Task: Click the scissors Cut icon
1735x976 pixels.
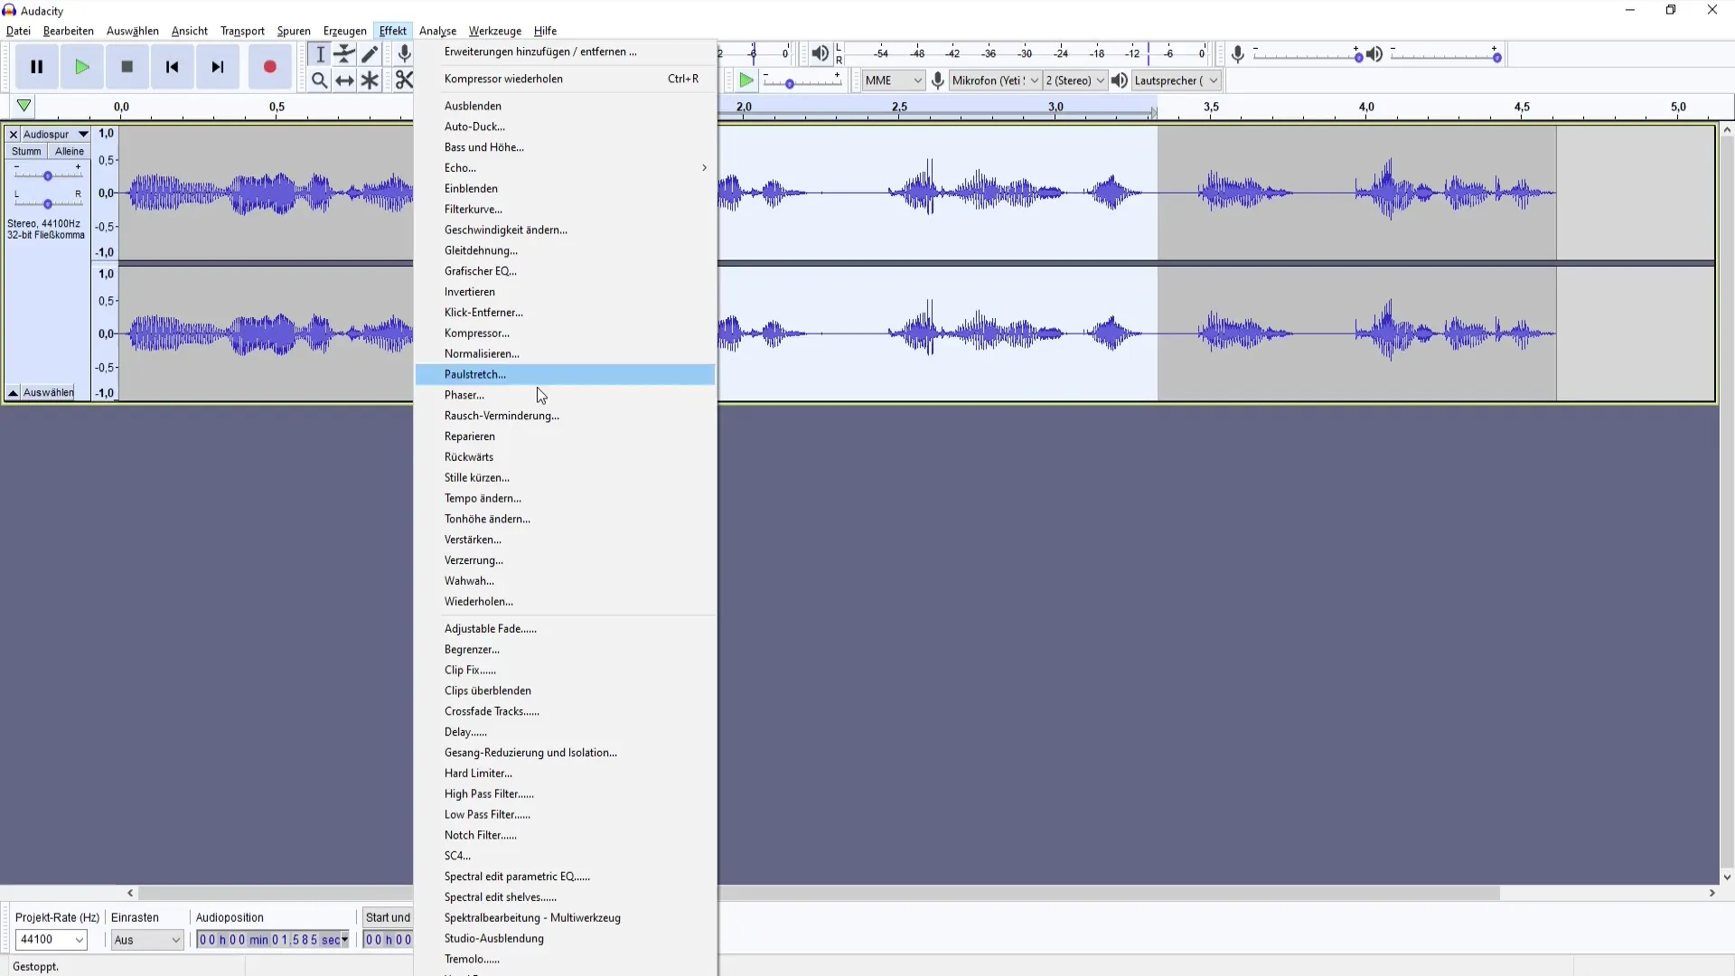Action: pos(403,80)
